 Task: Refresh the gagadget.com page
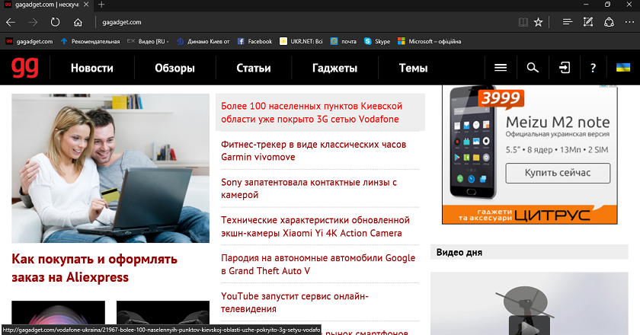55,22
